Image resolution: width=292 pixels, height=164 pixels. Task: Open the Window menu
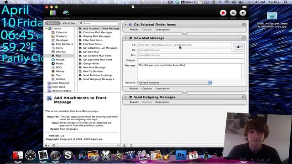pos(104,2)
